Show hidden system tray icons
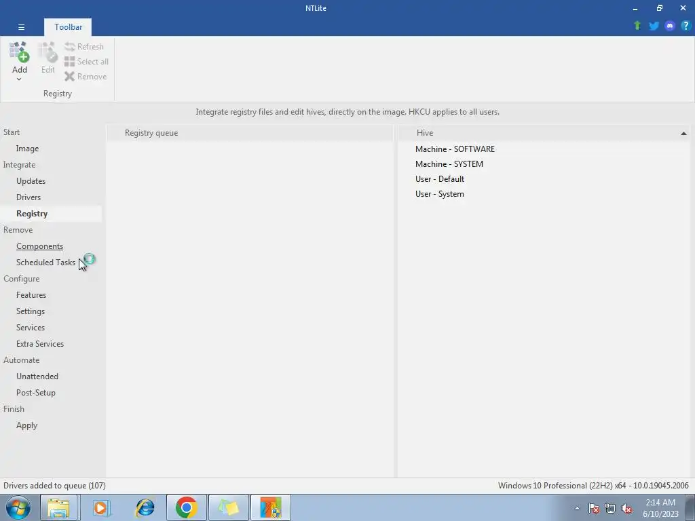The width and height of the screenshot is (695, 521). (x=577, y=508)
